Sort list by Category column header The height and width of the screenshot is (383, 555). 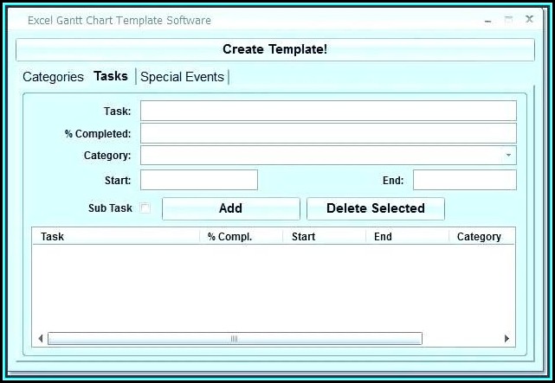point(480,237)
